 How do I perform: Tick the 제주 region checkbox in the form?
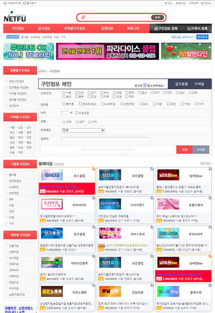tap(127, 96)
